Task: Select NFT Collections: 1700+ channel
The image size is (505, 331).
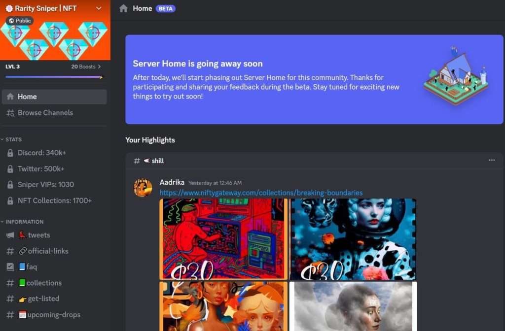Action: point(54,200)
